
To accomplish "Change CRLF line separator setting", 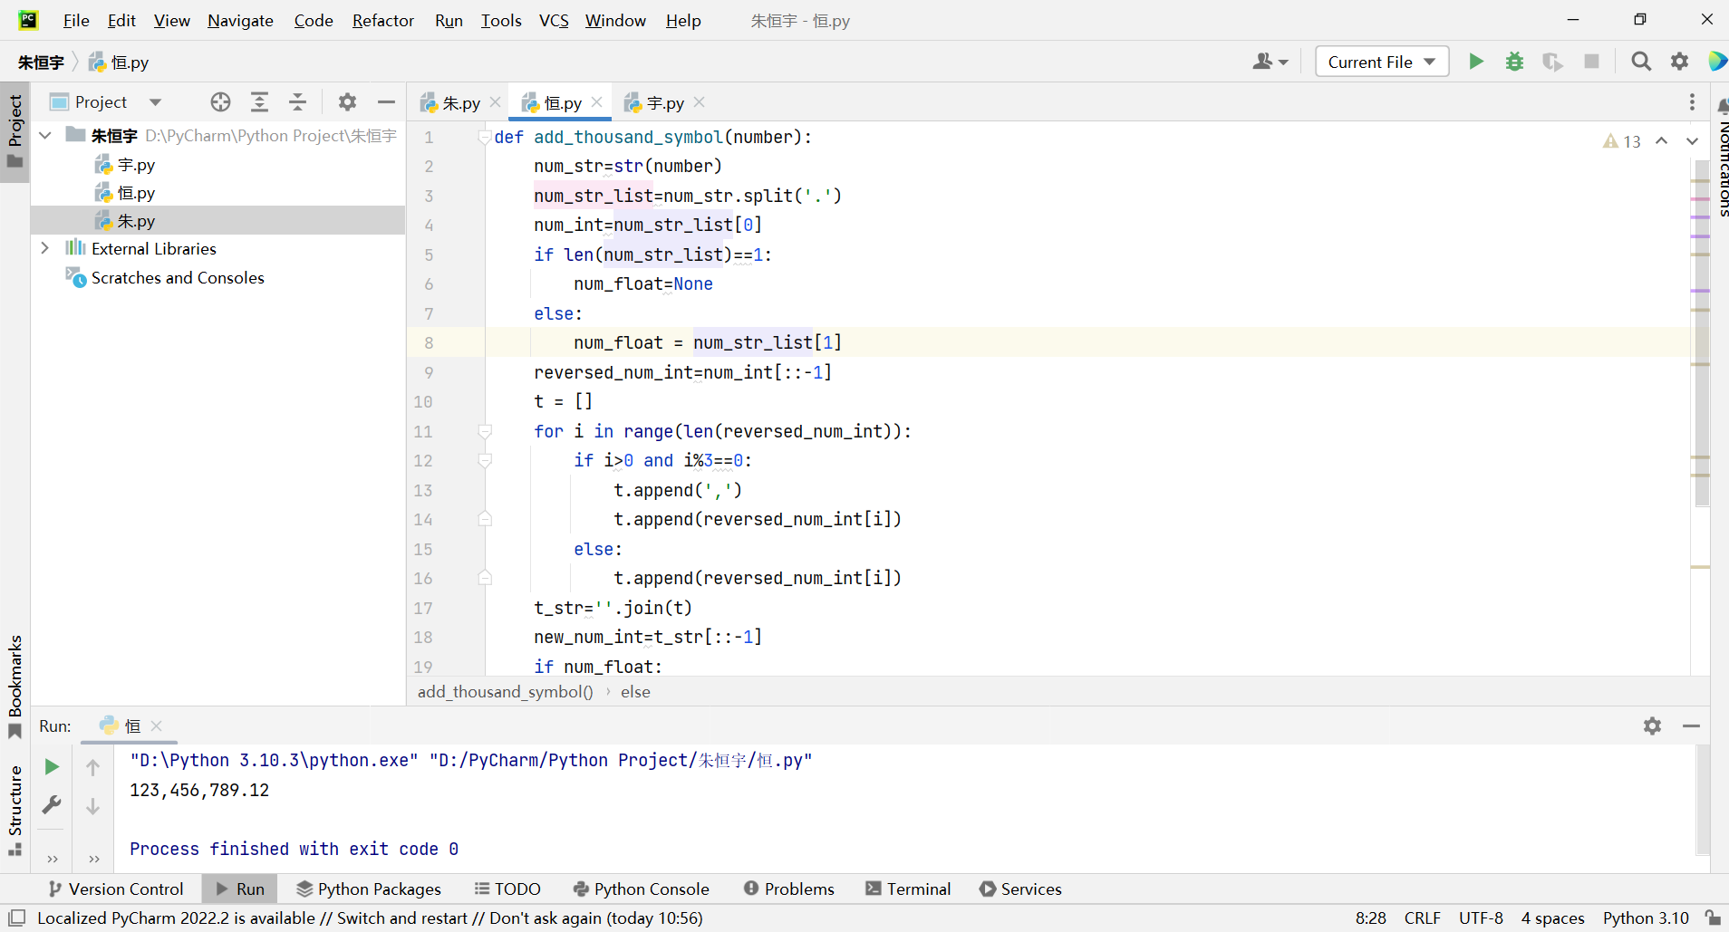I will (x=1422, y=918).
